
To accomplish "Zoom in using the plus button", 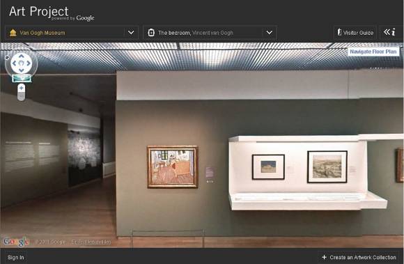I will [x=22, y=88].
